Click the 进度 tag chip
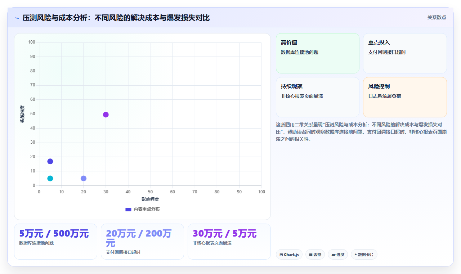 tap(338, 255)
